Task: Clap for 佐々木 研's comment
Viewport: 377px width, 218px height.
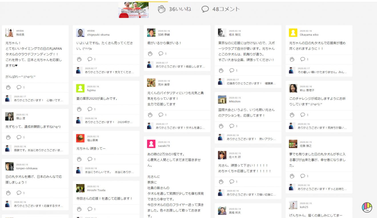Action: 221,181
